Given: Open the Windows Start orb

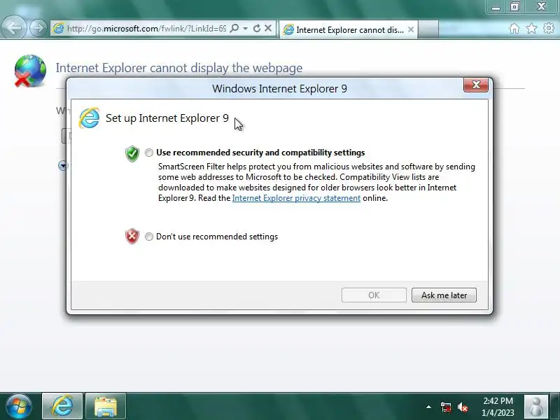Looking at the screenshot, I should 19,406.
